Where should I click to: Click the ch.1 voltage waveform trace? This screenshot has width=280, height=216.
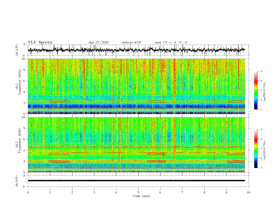pyautogui.click(x=136, y=50)
